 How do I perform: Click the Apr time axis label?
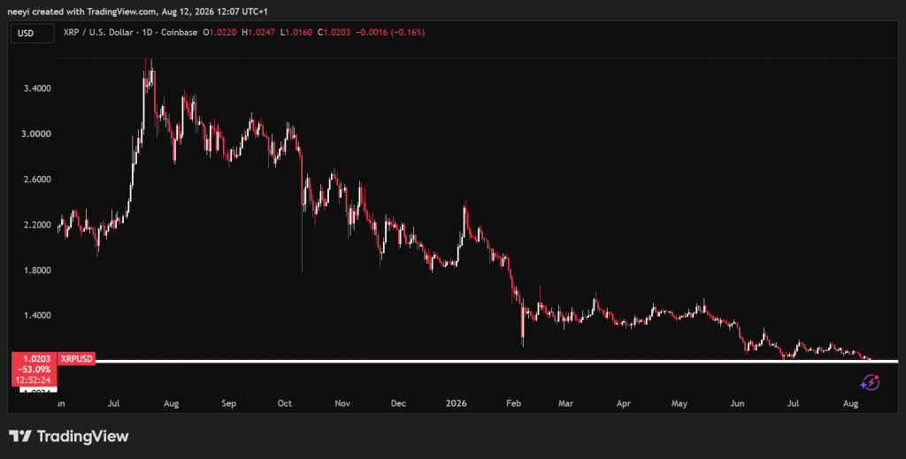624,403
